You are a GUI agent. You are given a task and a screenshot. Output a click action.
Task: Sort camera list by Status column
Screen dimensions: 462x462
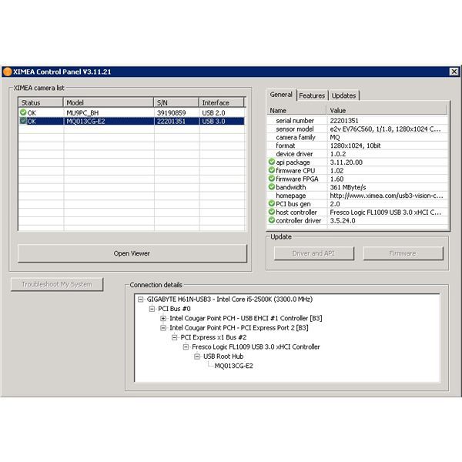(41, 102)
